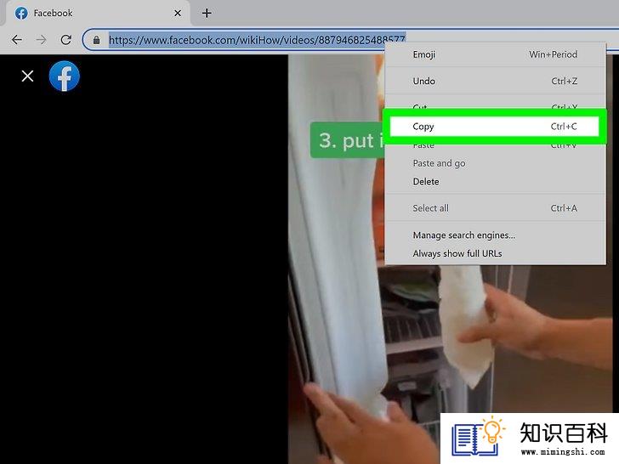
Task: Click the Facebook logo in video viewer
Action: pyautogui.click(x=65, y=76)
